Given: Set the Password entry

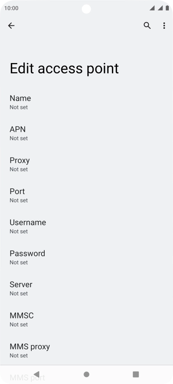Looking at the screenshot, I should pos(86,258).
